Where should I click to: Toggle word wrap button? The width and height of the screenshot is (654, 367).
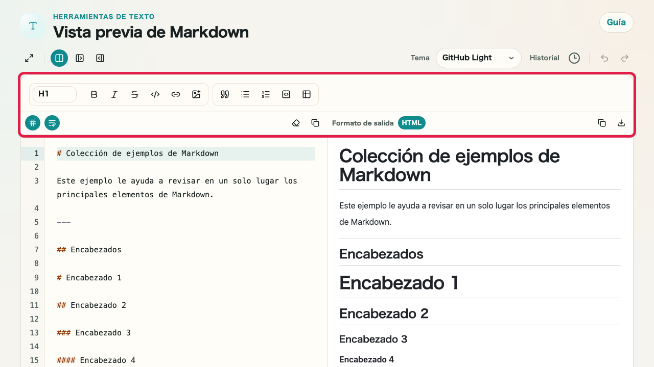tap(52, 123)
